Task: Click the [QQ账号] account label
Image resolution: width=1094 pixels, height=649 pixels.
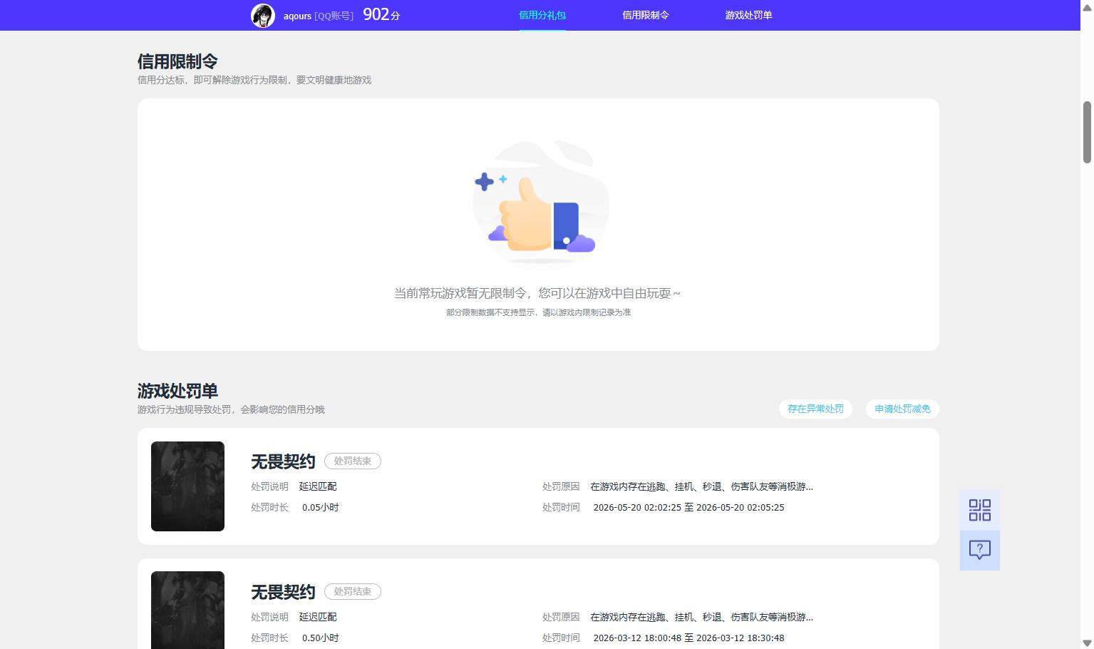Action: [x=334, y=16]
